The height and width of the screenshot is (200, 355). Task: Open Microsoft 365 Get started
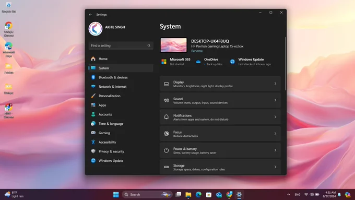pos(176,62)
